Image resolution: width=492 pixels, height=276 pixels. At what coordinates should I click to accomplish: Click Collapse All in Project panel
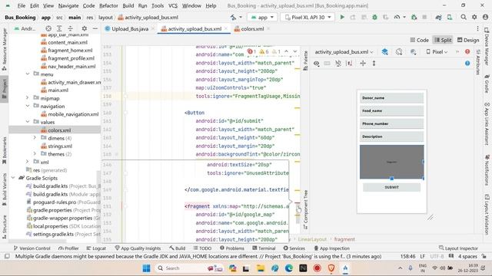pyautogui.click(x=70, y=28)
